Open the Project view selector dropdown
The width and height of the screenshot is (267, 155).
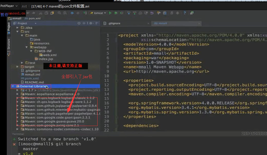[35, 23]
